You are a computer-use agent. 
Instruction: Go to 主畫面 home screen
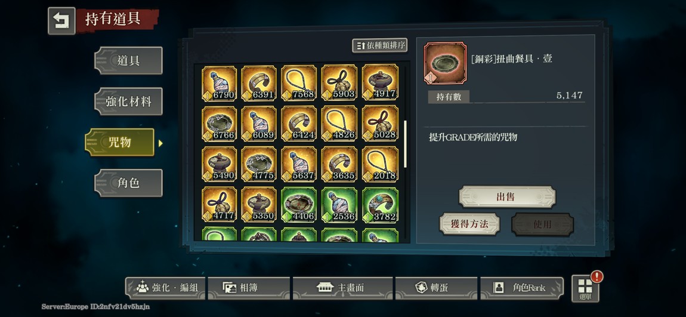coord(342,288)
